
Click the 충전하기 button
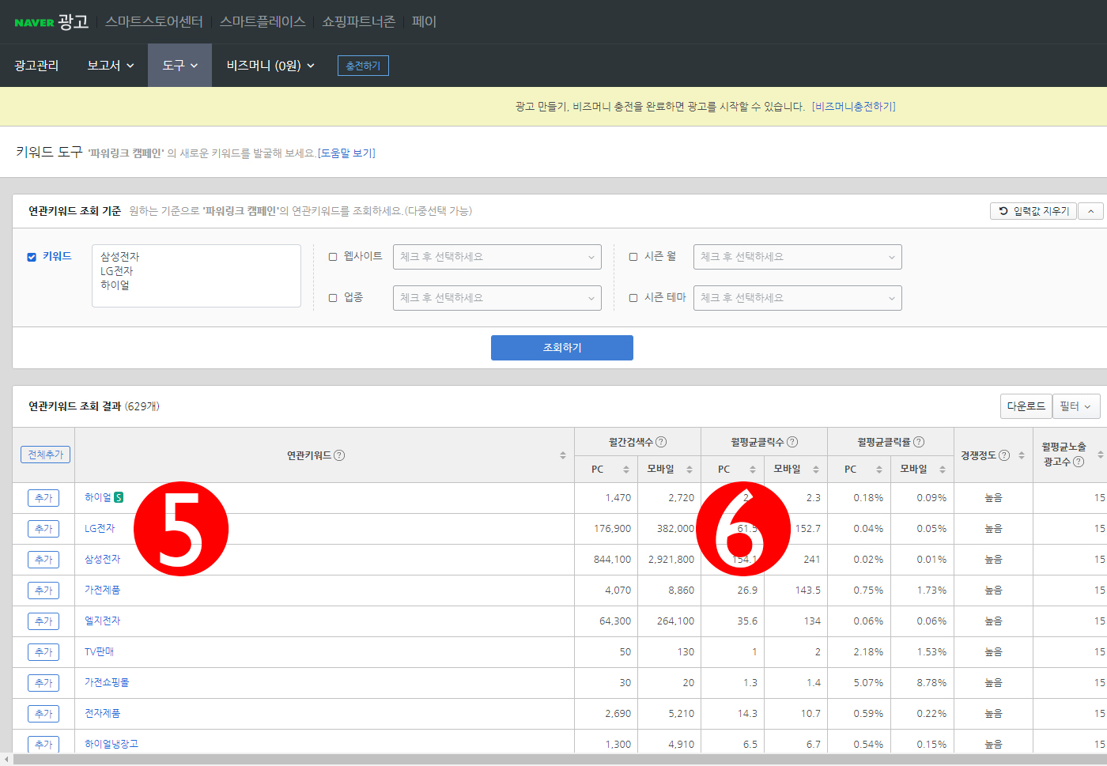363,66
